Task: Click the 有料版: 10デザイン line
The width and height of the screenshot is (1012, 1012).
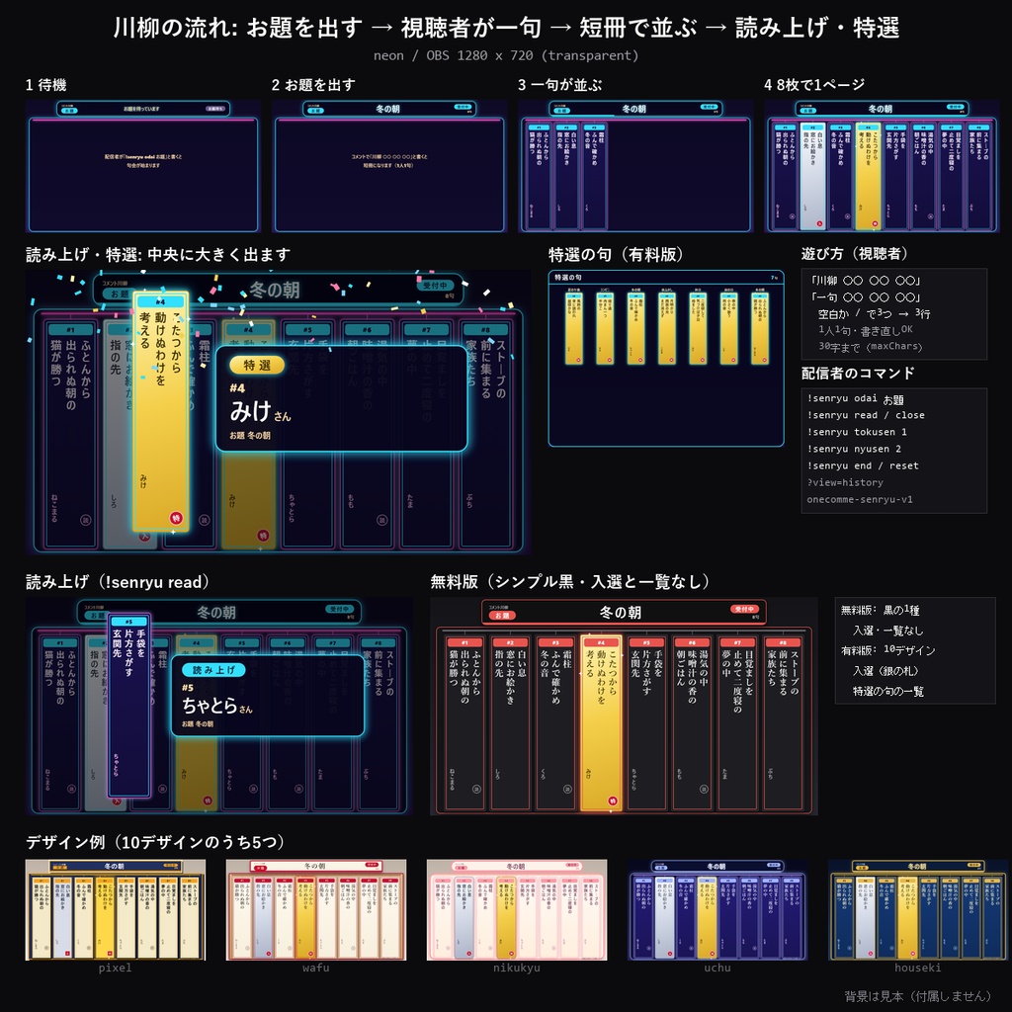Action: [x=887, y=650]
